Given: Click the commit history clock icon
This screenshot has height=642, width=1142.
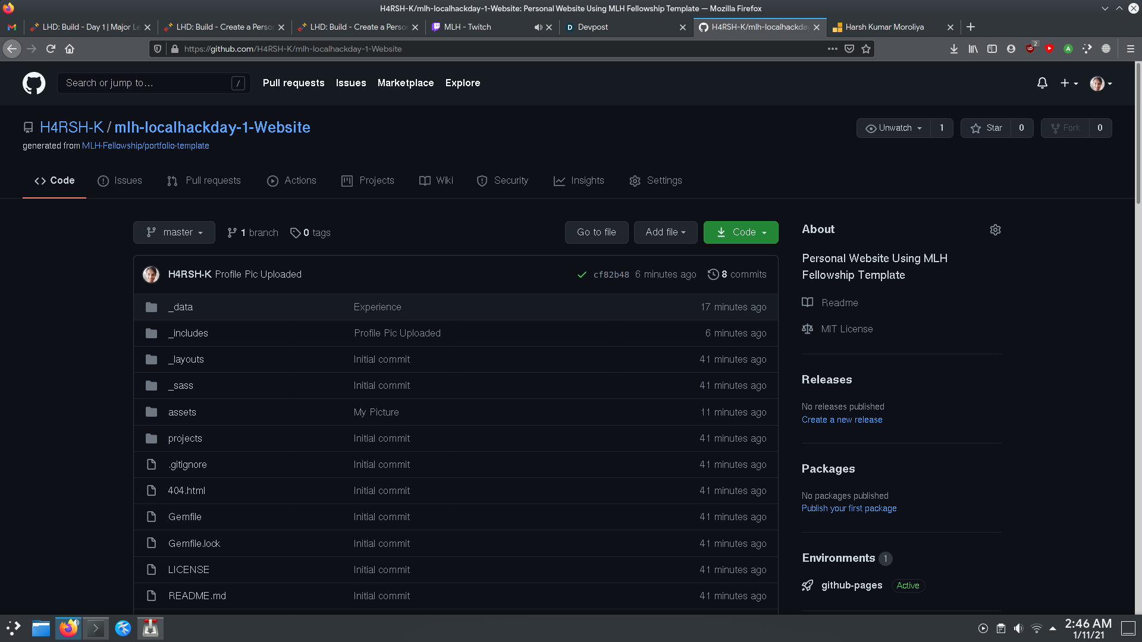Looking at the screenshot, I should (713, 274).
